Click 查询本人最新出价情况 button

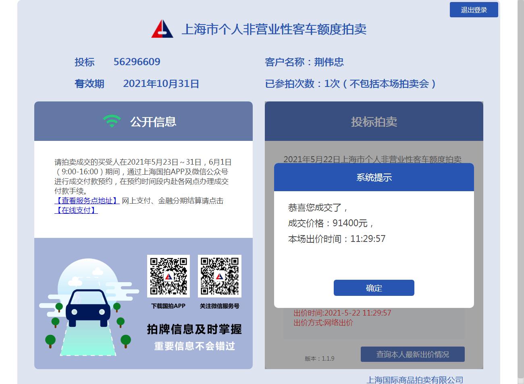(412, 354)
